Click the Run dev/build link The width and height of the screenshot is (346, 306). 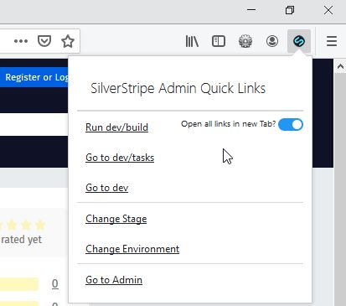pyautogui.click(x=116, y=127)
